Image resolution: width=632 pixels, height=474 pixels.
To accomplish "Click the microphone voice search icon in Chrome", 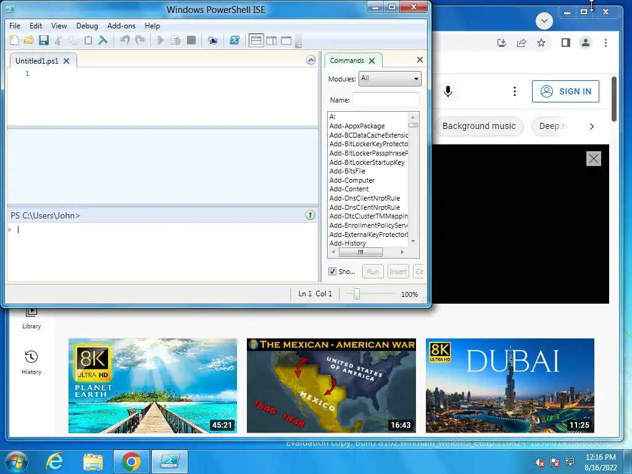I will coord(448,91).
